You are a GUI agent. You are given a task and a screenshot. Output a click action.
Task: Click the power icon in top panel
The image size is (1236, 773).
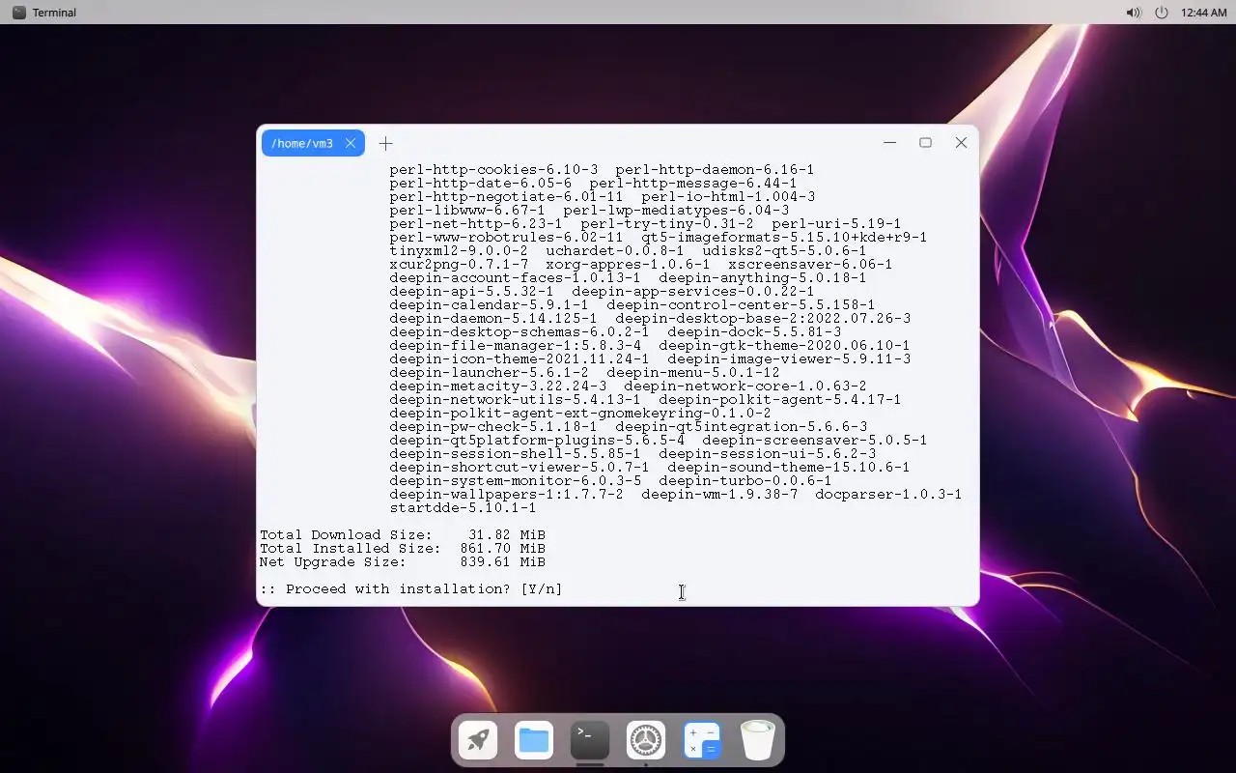tap(1162, 13)
